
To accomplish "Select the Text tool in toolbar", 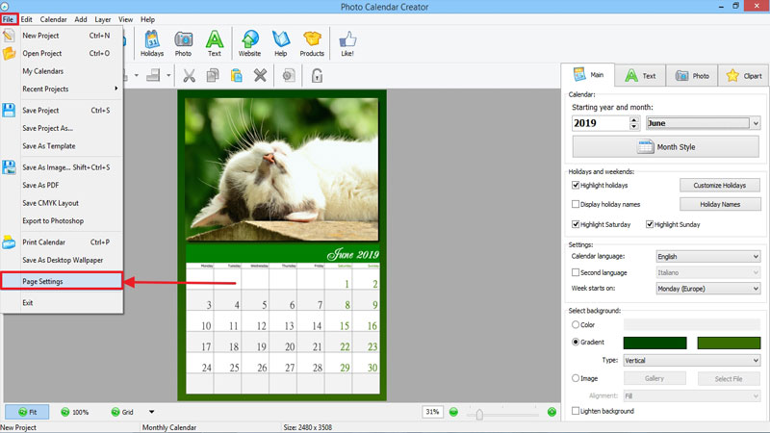I will (x=214, y=43).
